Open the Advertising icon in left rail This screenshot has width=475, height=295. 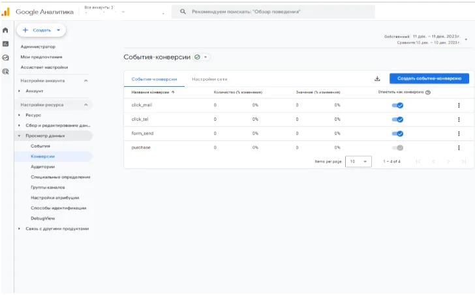pos(5,72)
